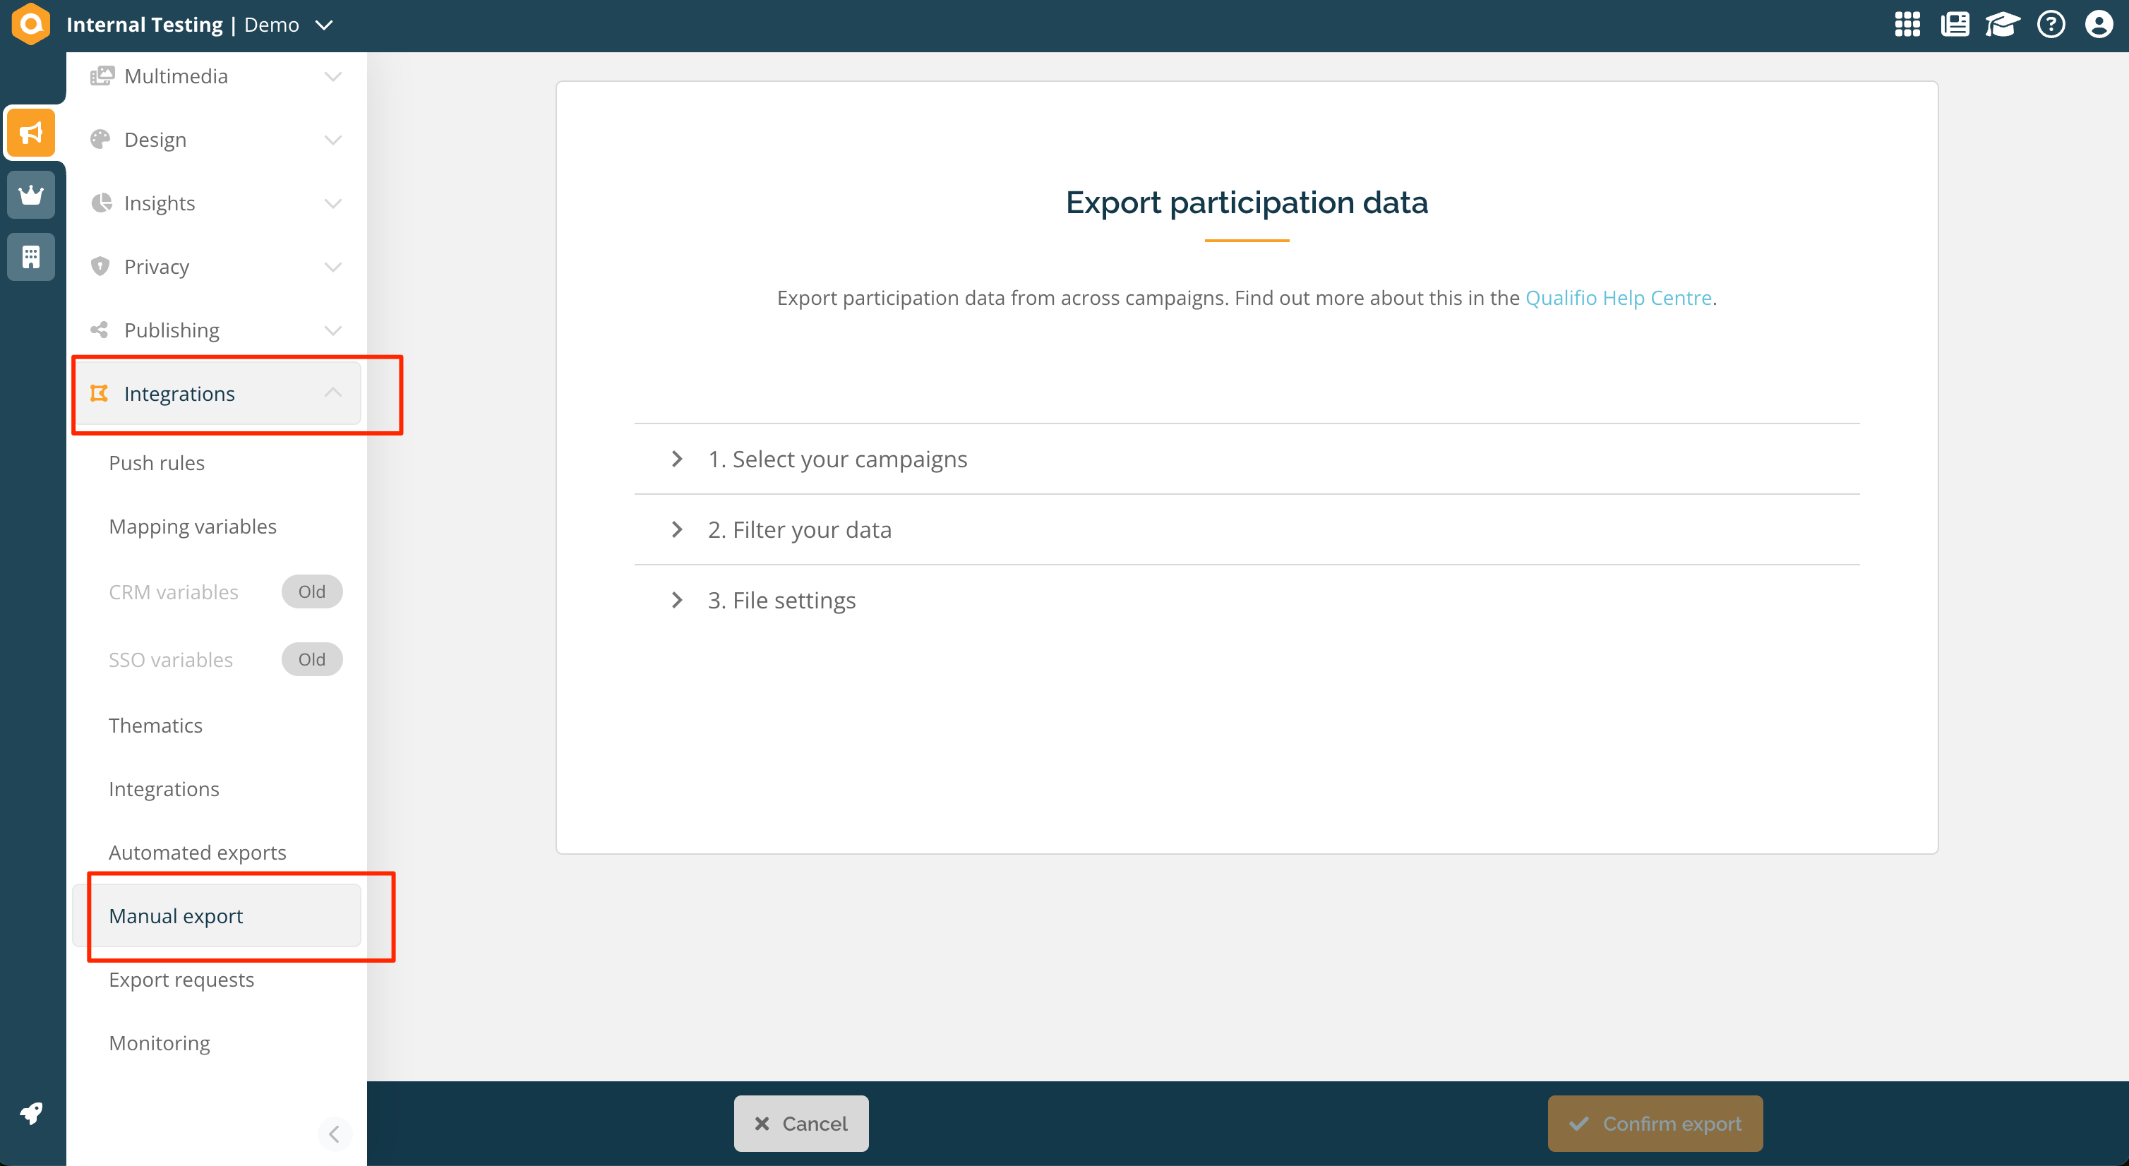Image resolution: width=2129 pixels, height=1166 pixels.
Task: Click the Multimedia icon
Action: click(x=102, y=76)
